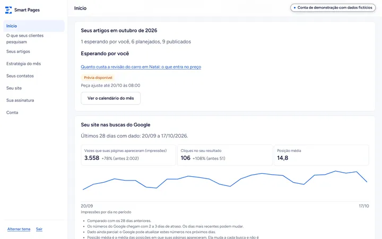This screenshot has width=382, height=239.
Task: Open Conta settings in sidebar
Action: (34, 113)
